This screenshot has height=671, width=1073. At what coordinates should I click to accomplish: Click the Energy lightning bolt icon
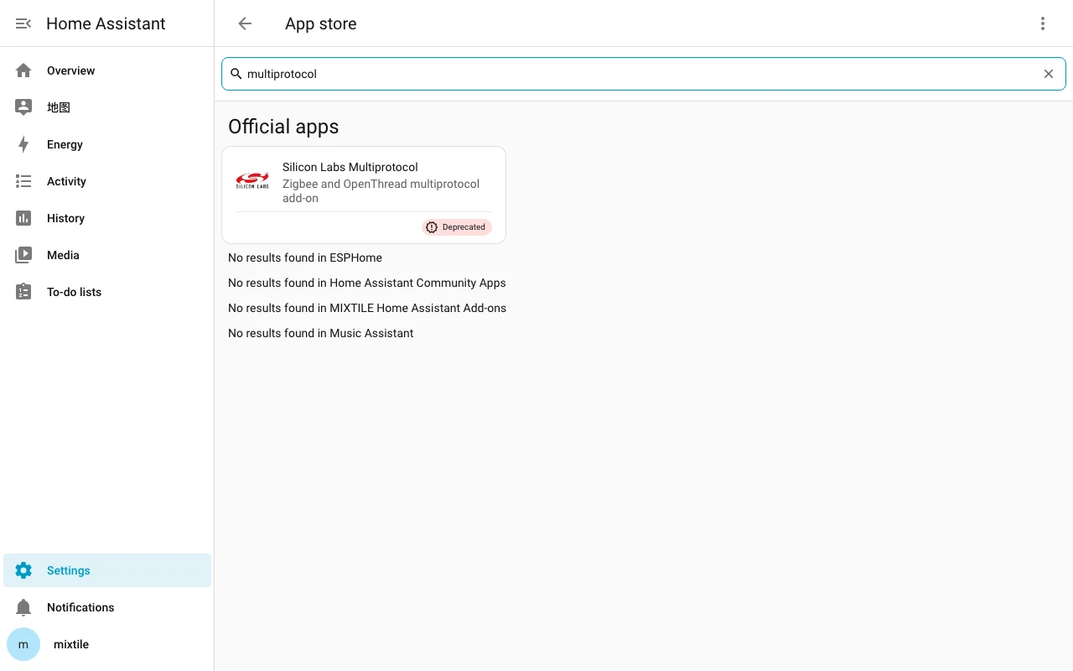coord(23,144)
